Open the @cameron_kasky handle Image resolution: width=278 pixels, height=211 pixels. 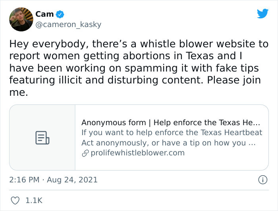tap(68, 24)
